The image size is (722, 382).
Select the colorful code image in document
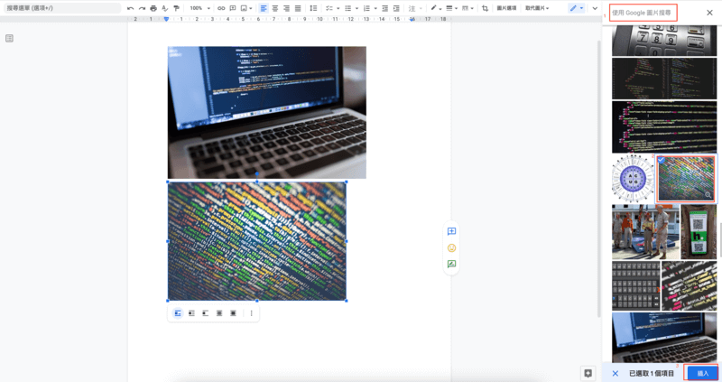[257, 241]
